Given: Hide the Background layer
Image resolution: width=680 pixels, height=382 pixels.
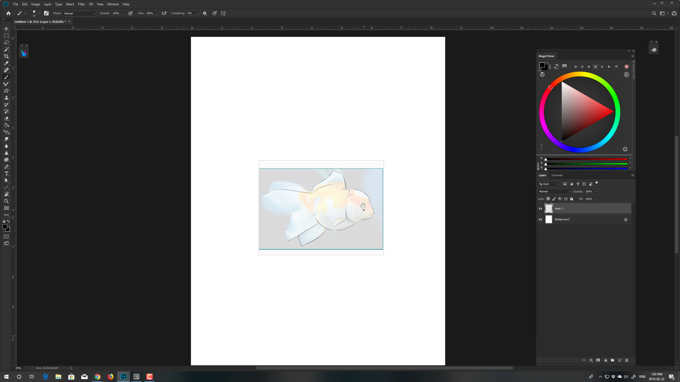Looking at the screenshot, I should click(x=540, y=219).
